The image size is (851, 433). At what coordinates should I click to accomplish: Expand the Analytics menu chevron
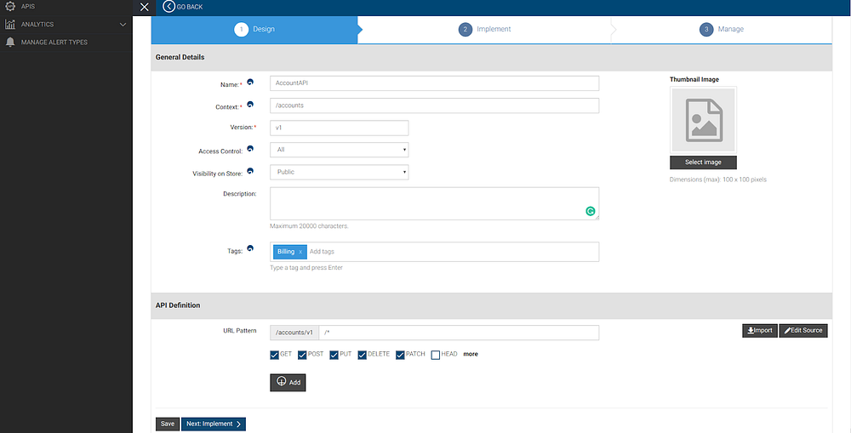(x=123, y=25)
